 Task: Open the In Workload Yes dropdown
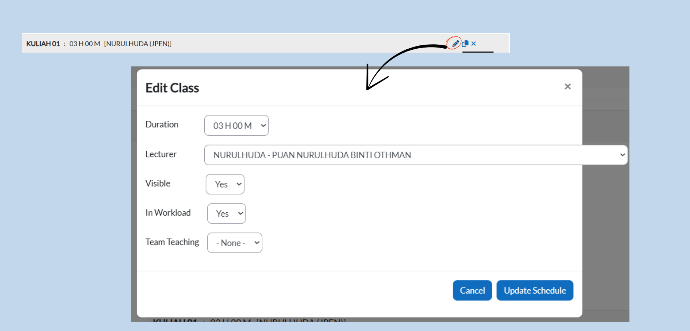point(226,213)
